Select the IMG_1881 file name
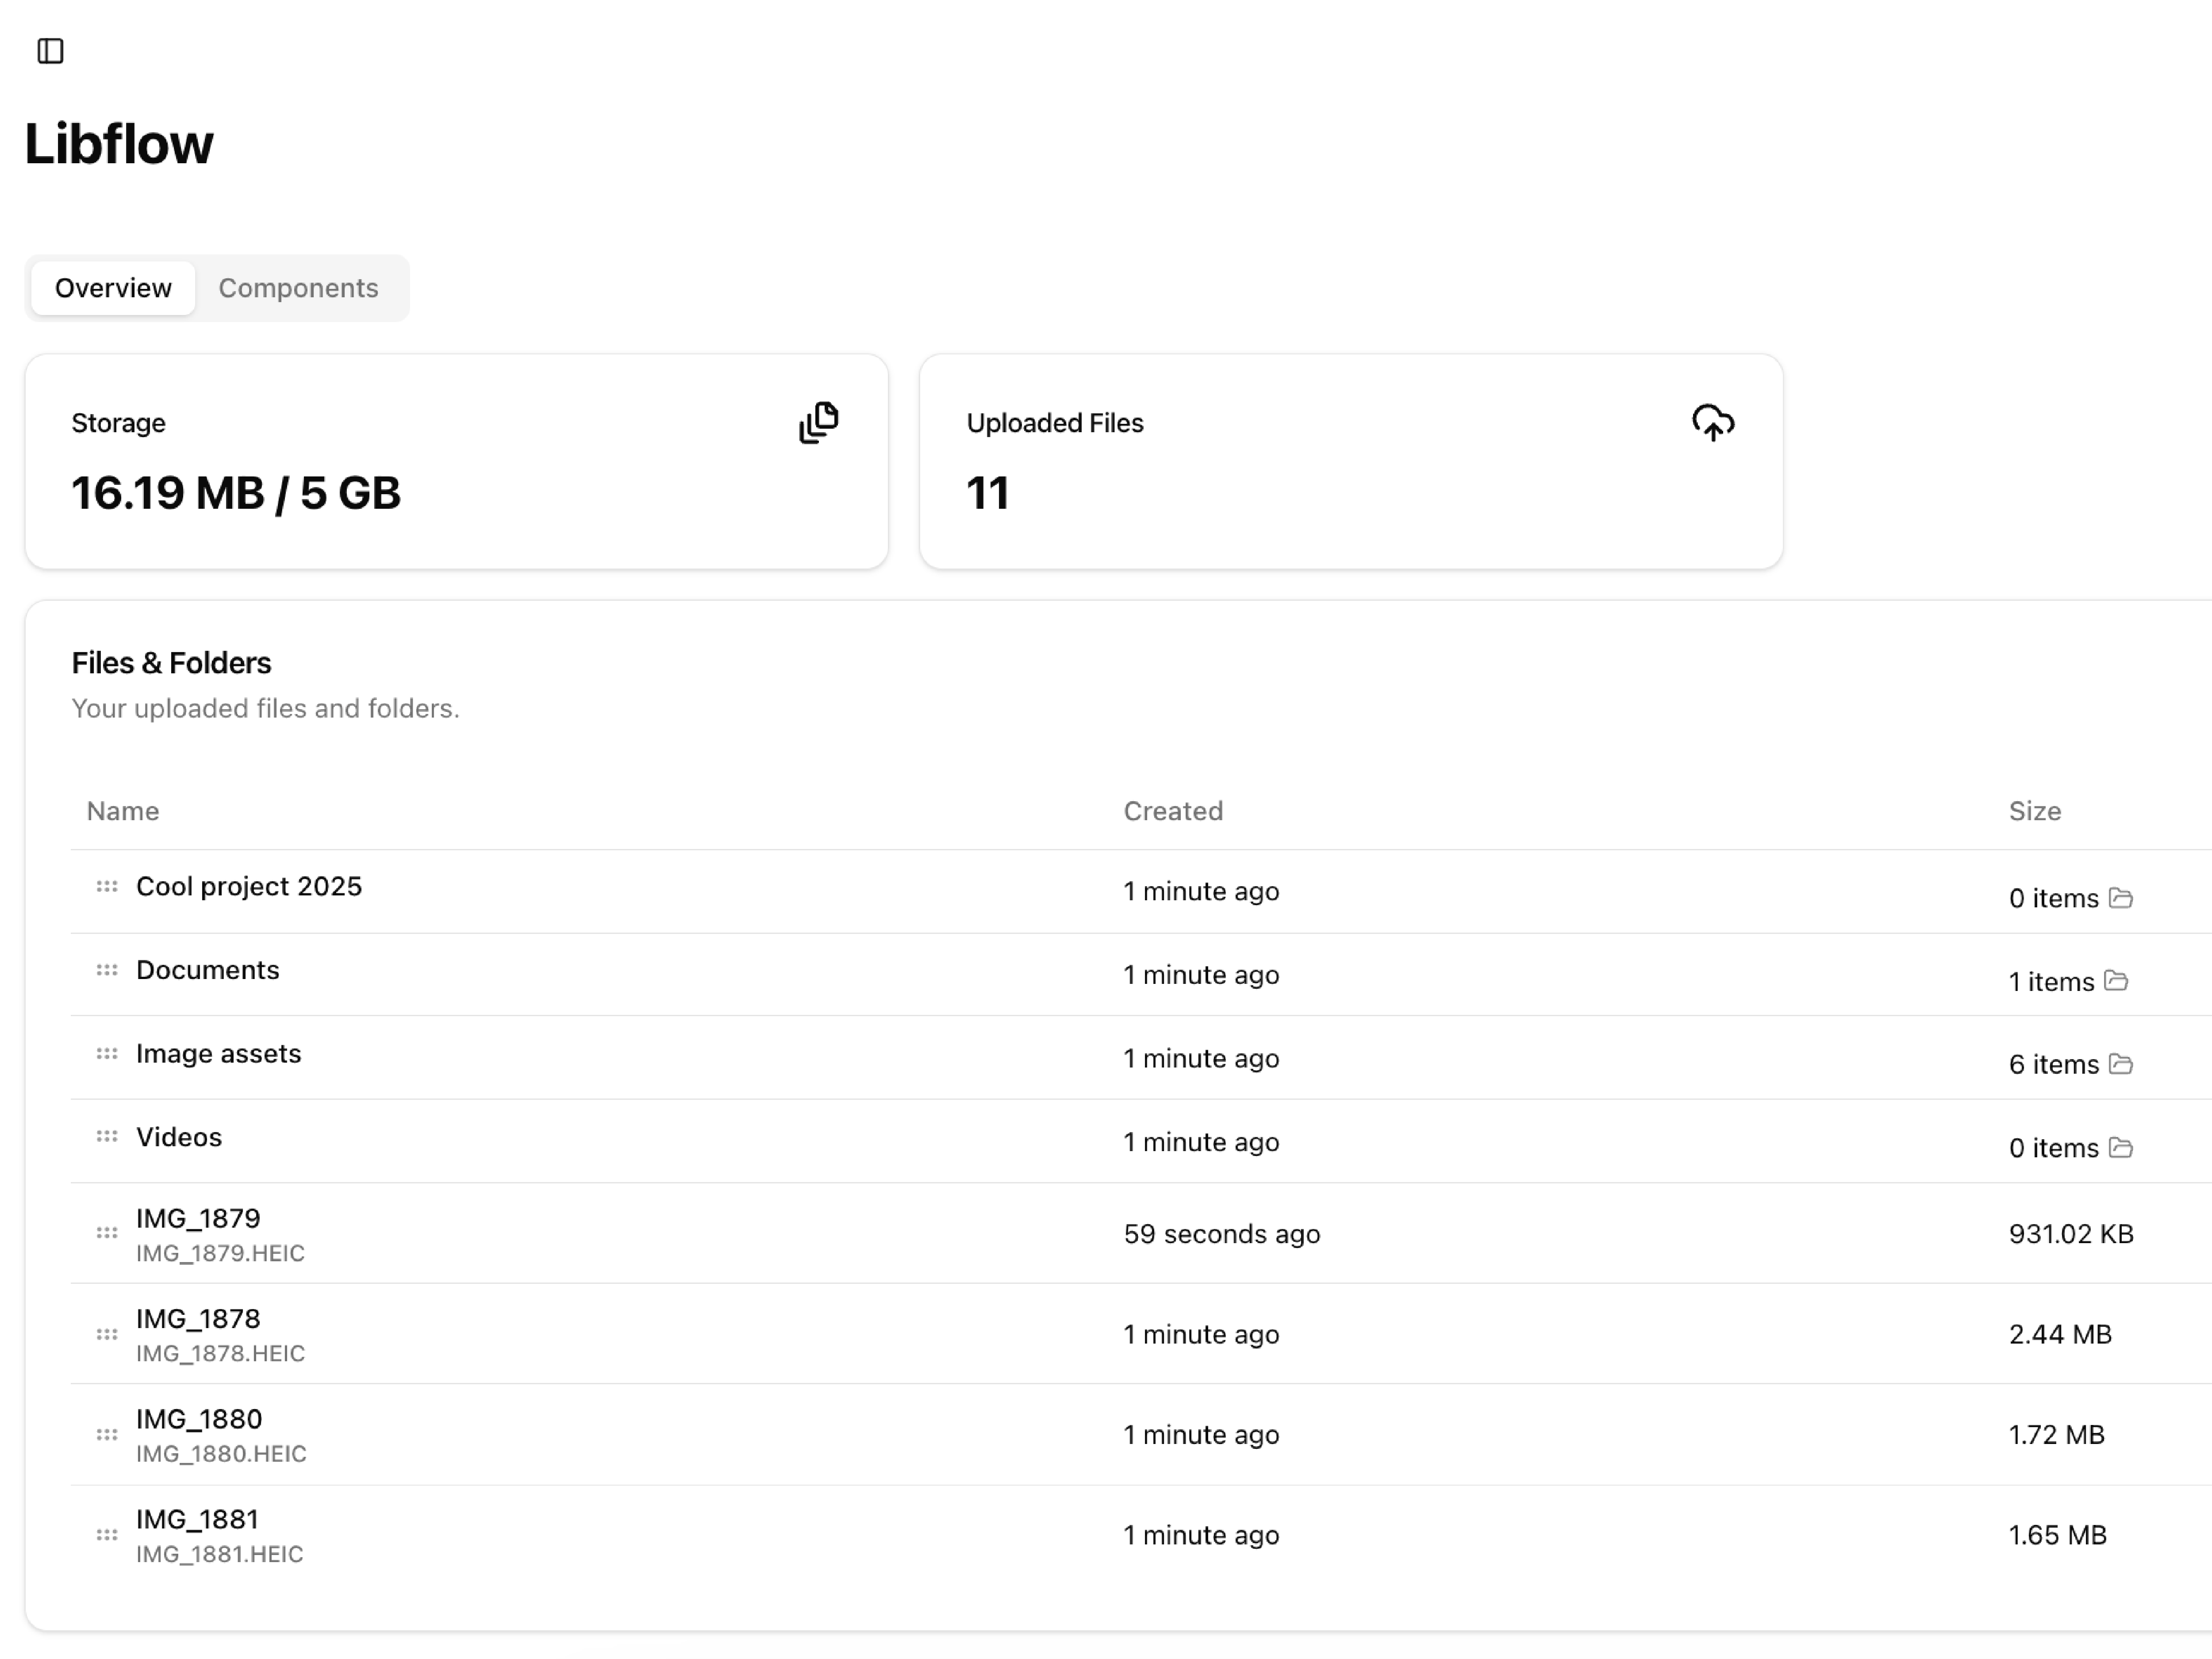 (x=197, y=1519)
